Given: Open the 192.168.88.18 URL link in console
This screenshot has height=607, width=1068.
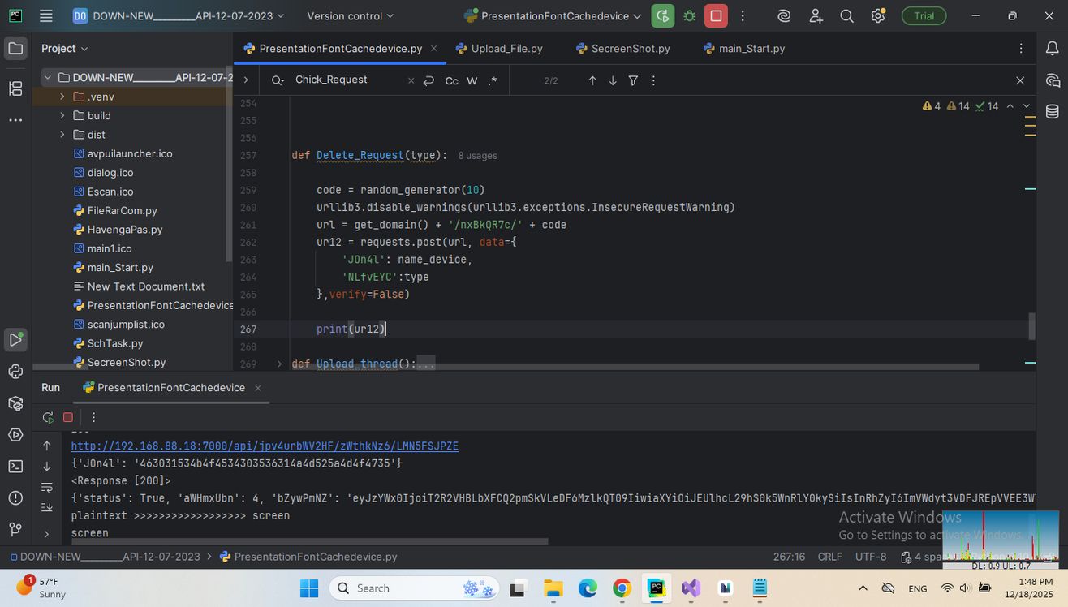Looking at the screenshot, I should coord(265,446).
